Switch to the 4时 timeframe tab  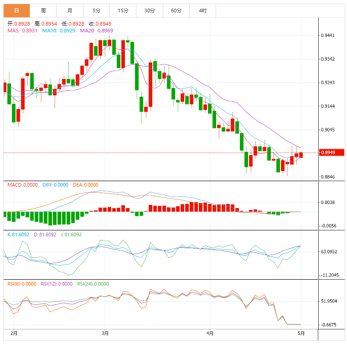click(203, 10)
